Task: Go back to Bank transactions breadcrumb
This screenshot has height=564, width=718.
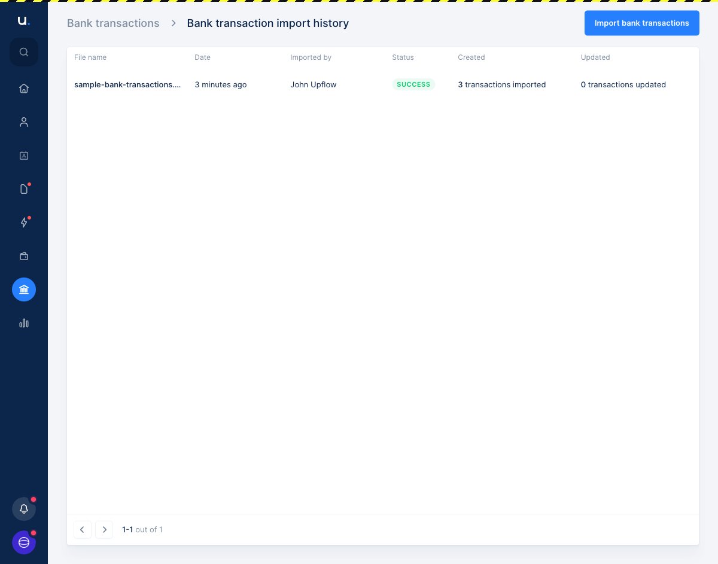Action: tap(113, 23)
